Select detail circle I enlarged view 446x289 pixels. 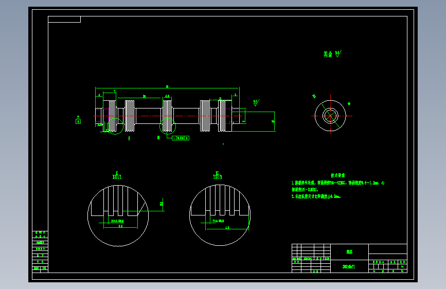pyautogui.click(x=118, y=215)
